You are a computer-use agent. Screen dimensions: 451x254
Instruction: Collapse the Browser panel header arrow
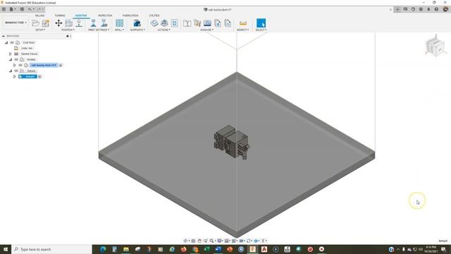click(x=3, y=36)
